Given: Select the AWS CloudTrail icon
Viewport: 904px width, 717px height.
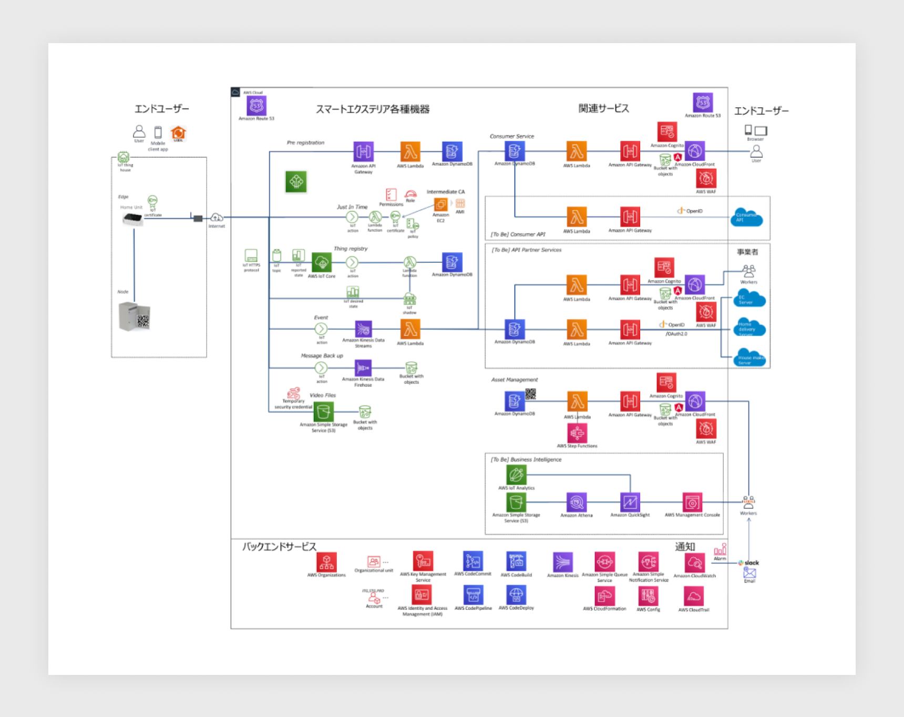Looking at the screenshot, I should [694, 597].
